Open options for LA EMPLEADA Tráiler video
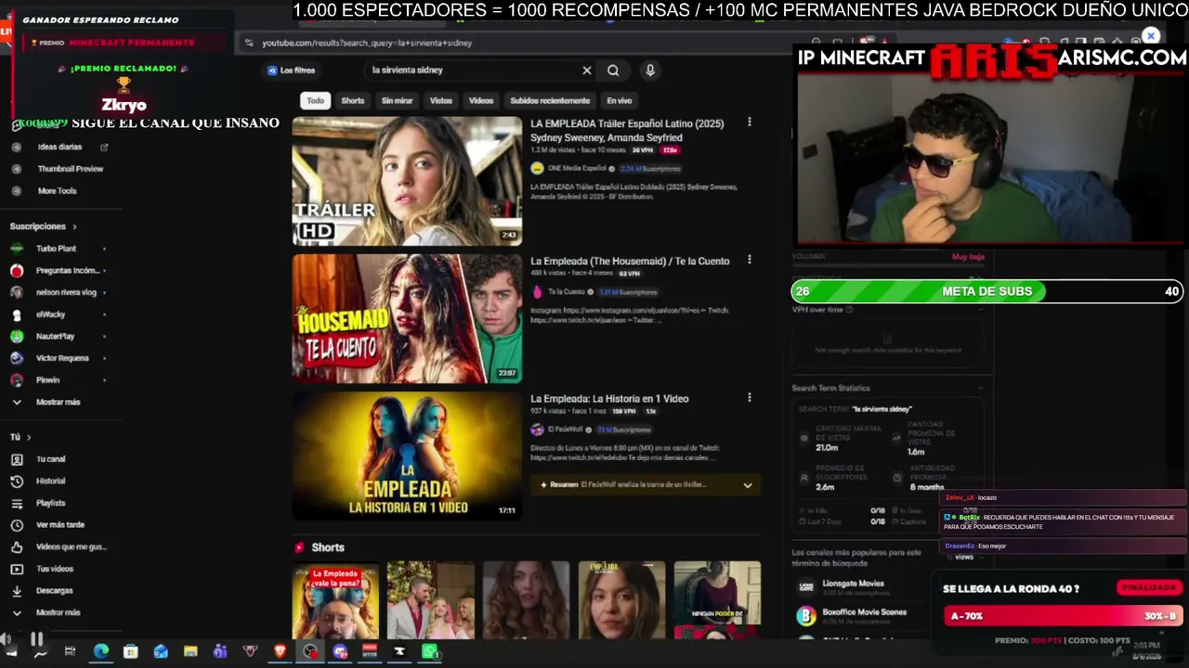The width and height of the screenshot is (1189, 668). [x=750, y=122]
